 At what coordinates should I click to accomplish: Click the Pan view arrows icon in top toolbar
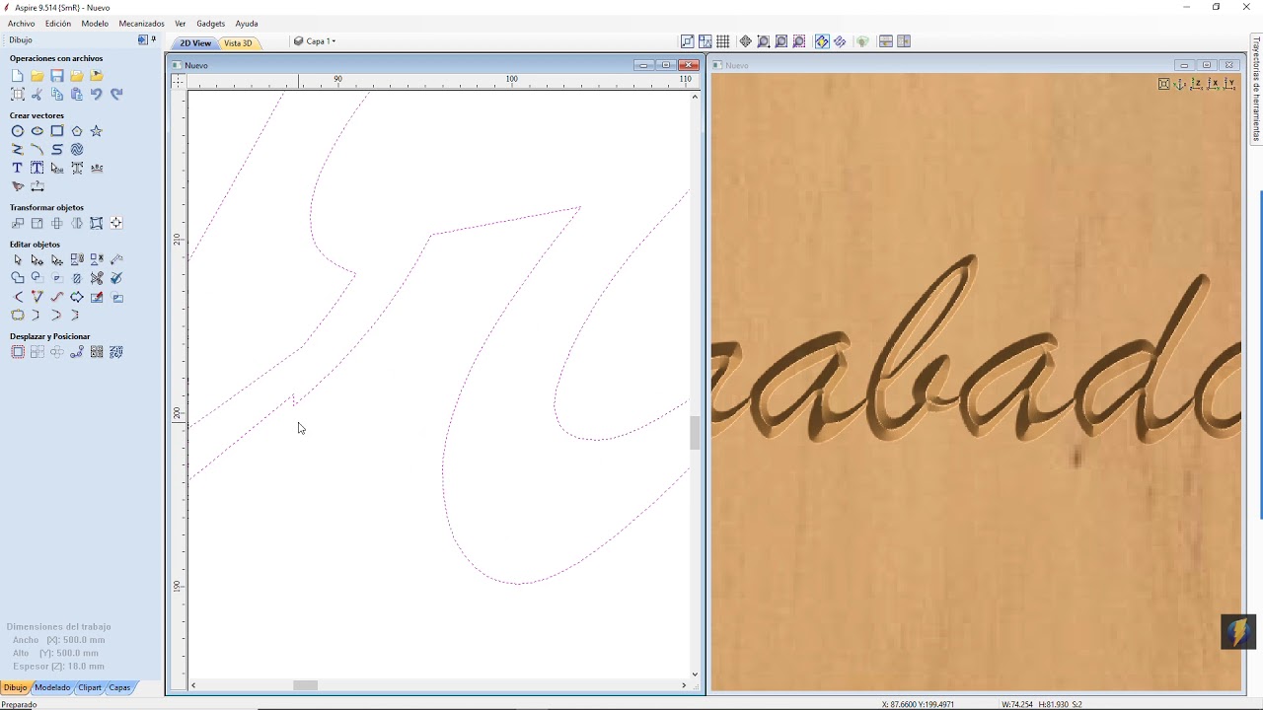(746, 41)
